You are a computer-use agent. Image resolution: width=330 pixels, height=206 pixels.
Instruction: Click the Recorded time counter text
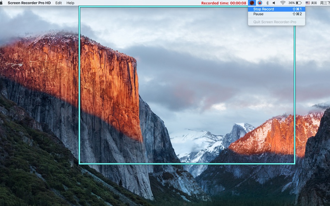click(223, 3)
